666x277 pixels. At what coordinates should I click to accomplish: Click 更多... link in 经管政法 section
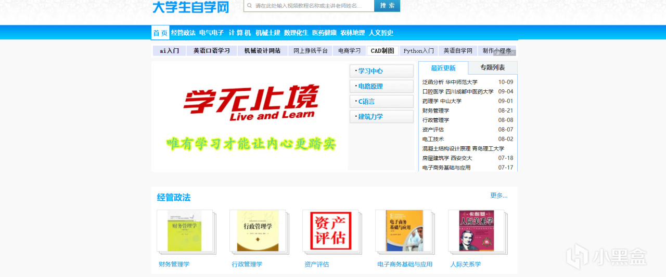498,196
